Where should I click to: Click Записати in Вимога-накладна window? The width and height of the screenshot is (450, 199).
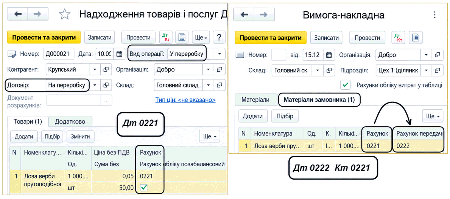coord(326,37)
